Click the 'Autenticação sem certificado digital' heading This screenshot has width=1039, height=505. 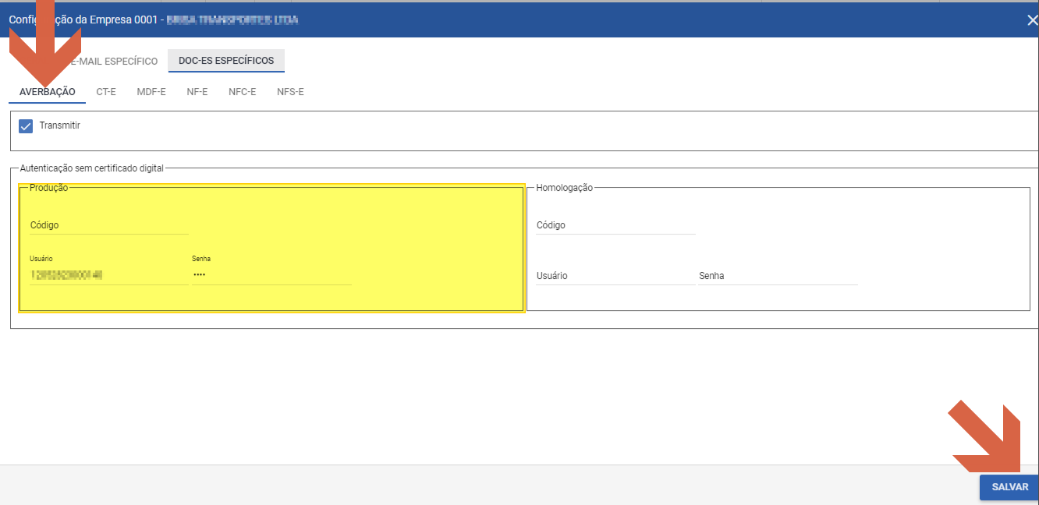pyautogui.click(x=92, y=168)
